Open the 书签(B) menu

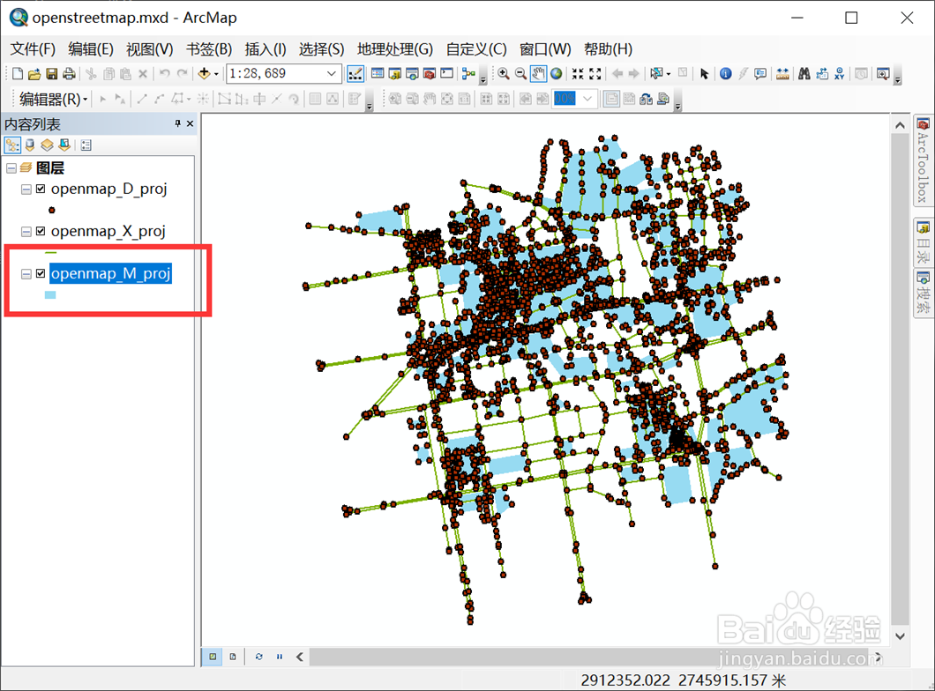(209, 48)
